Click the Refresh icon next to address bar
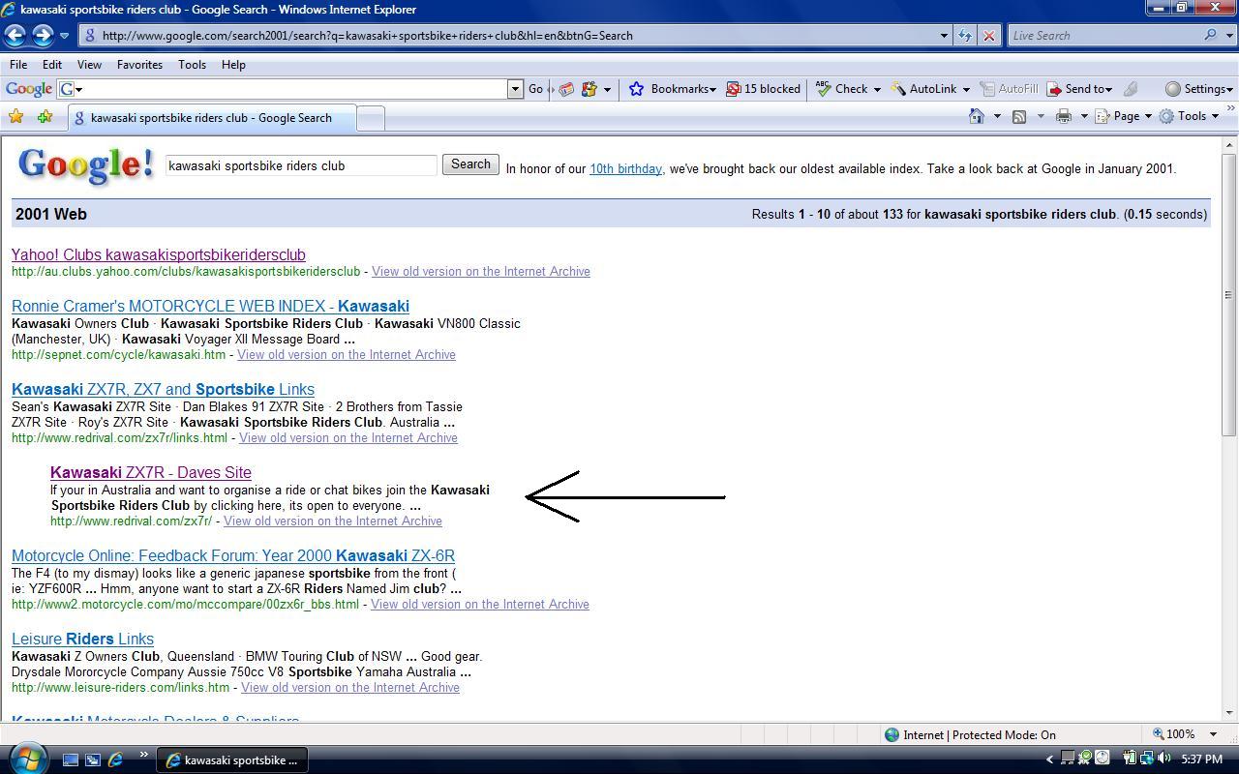 point(965,35)
